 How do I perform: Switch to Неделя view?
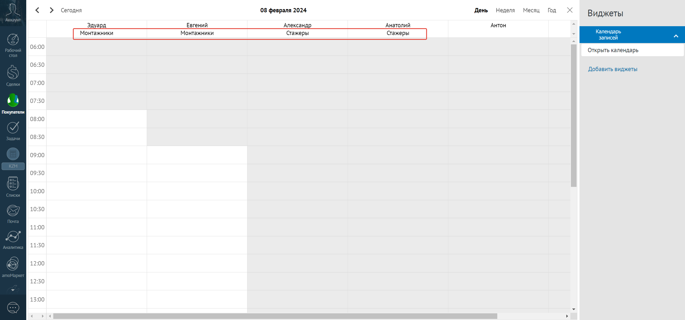[505, 10]
